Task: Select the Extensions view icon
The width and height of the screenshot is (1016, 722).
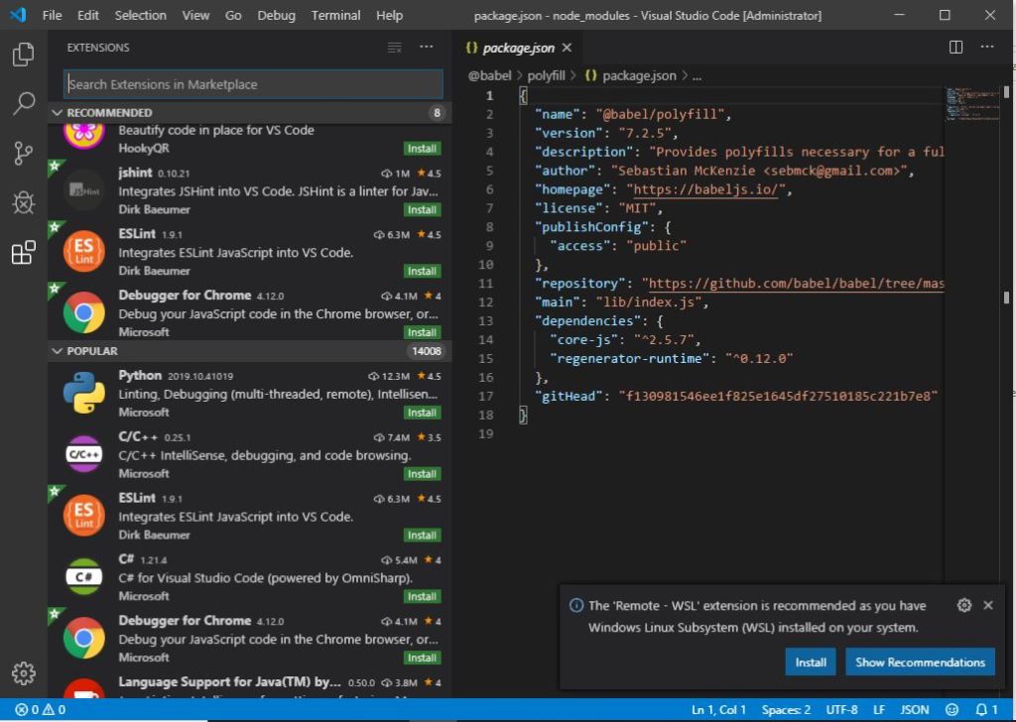Action: 24,253
